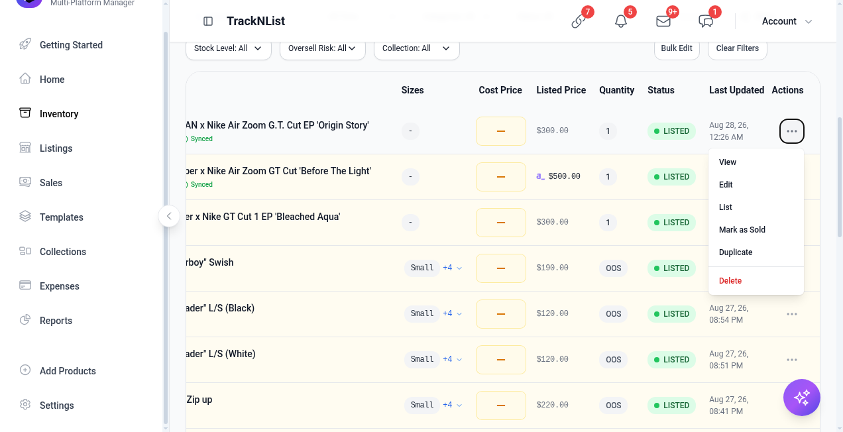The width and height of the screenshot is (843, 432).
Task: Choose Duplicate in the actions menu
Action: [756, 252]
